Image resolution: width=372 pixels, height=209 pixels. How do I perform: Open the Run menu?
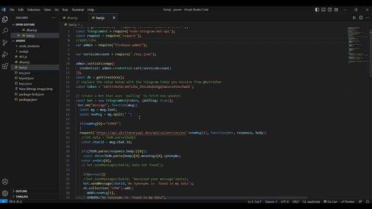(65, 10)
